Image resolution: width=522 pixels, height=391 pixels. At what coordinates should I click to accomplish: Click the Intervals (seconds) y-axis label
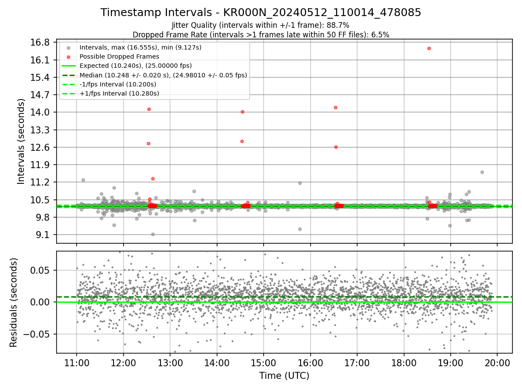click(21, 141)
